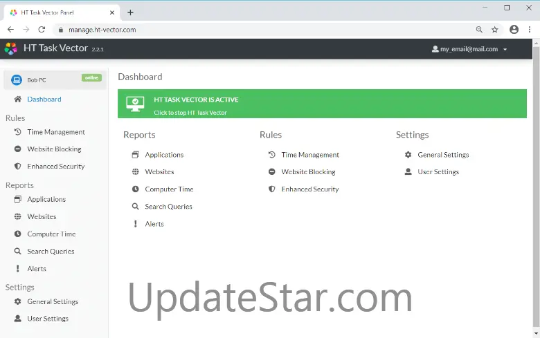
Task: Open Applications report link in sidebar
Action: 46,200
